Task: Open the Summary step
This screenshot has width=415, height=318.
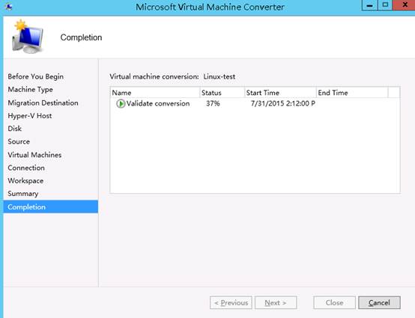Action: coord(22,194)
